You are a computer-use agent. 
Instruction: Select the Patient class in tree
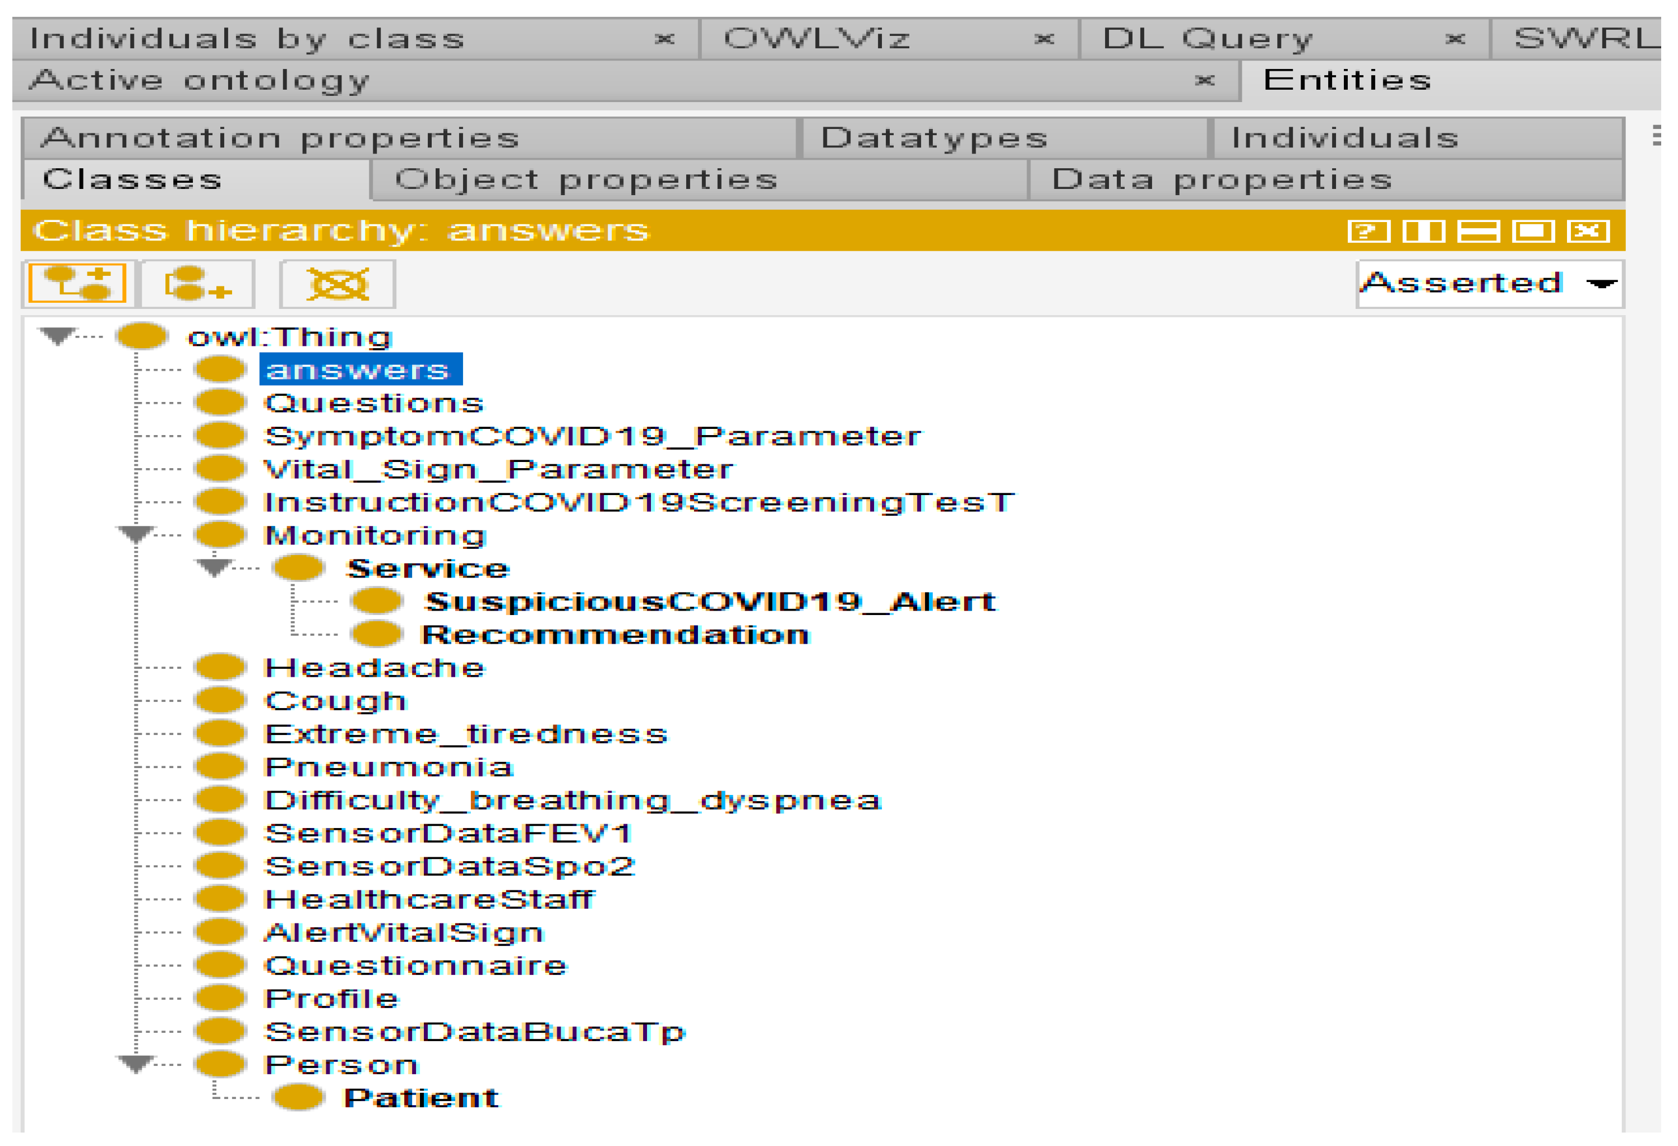[x=421, y=1098]
